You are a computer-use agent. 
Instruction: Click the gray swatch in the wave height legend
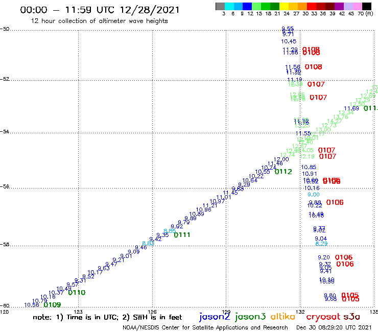pyautogui.click(x=220, y=7)
